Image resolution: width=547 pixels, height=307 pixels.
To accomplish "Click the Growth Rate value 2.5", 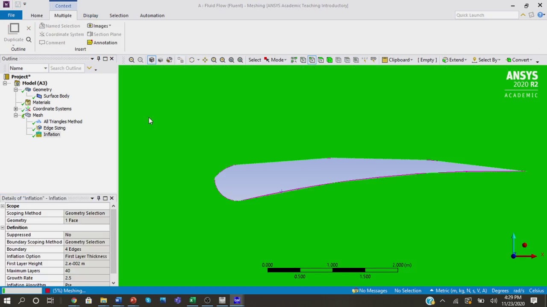I will point(87,278).
